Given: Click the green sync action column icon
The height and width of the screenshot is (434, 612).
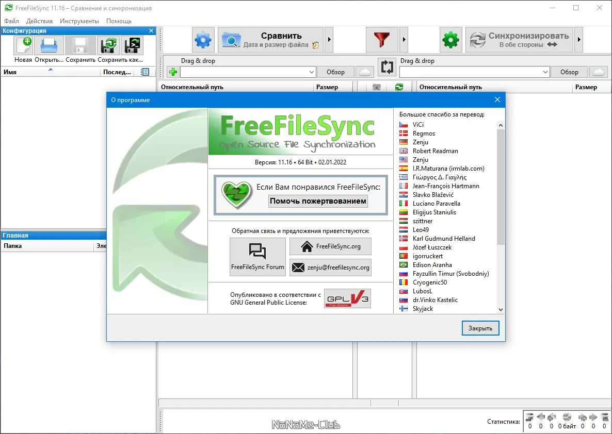Looking at the screenshot, I should (x=399, y=87).
